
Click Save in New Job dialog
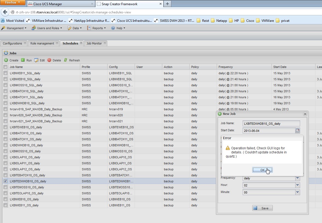(262, 208)
